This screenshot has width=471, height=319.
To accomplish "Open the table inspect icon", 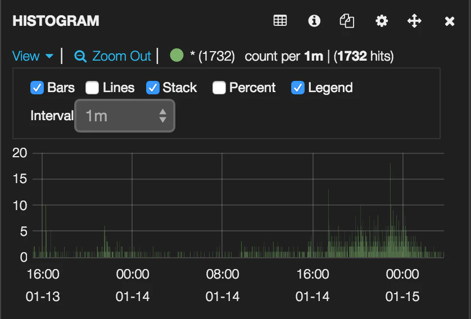I will click(280, 21).
